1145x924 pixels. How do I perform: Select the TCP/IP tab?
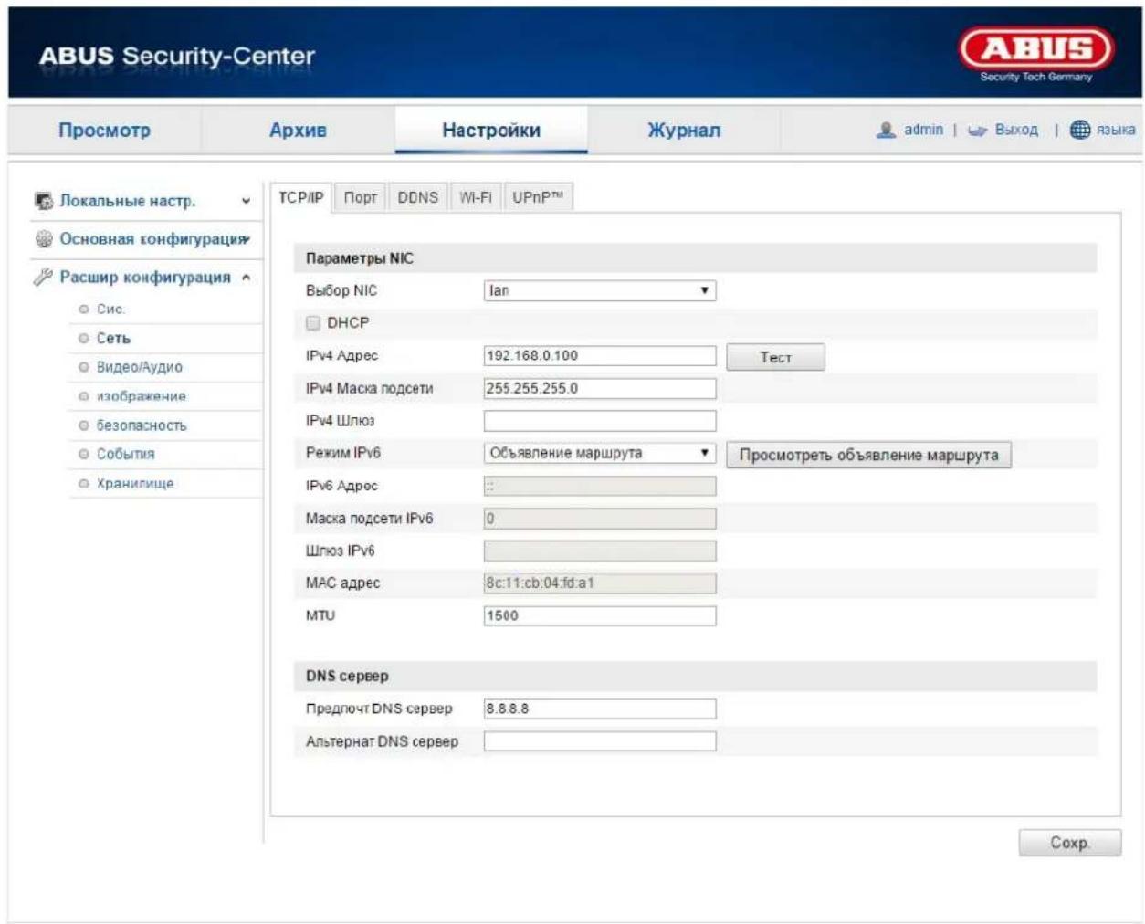pyautogui.click(x=301, y=197)
